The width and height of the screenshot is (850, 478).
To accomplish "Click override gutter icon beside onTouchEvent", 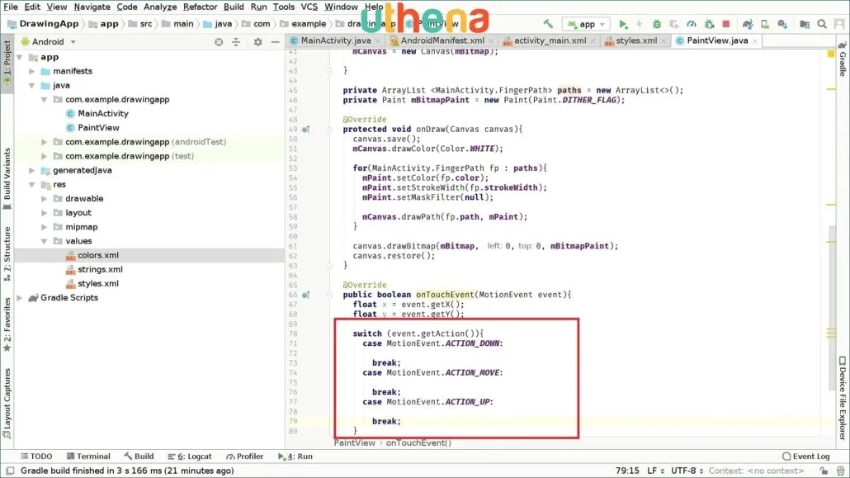I will [305, 296].
